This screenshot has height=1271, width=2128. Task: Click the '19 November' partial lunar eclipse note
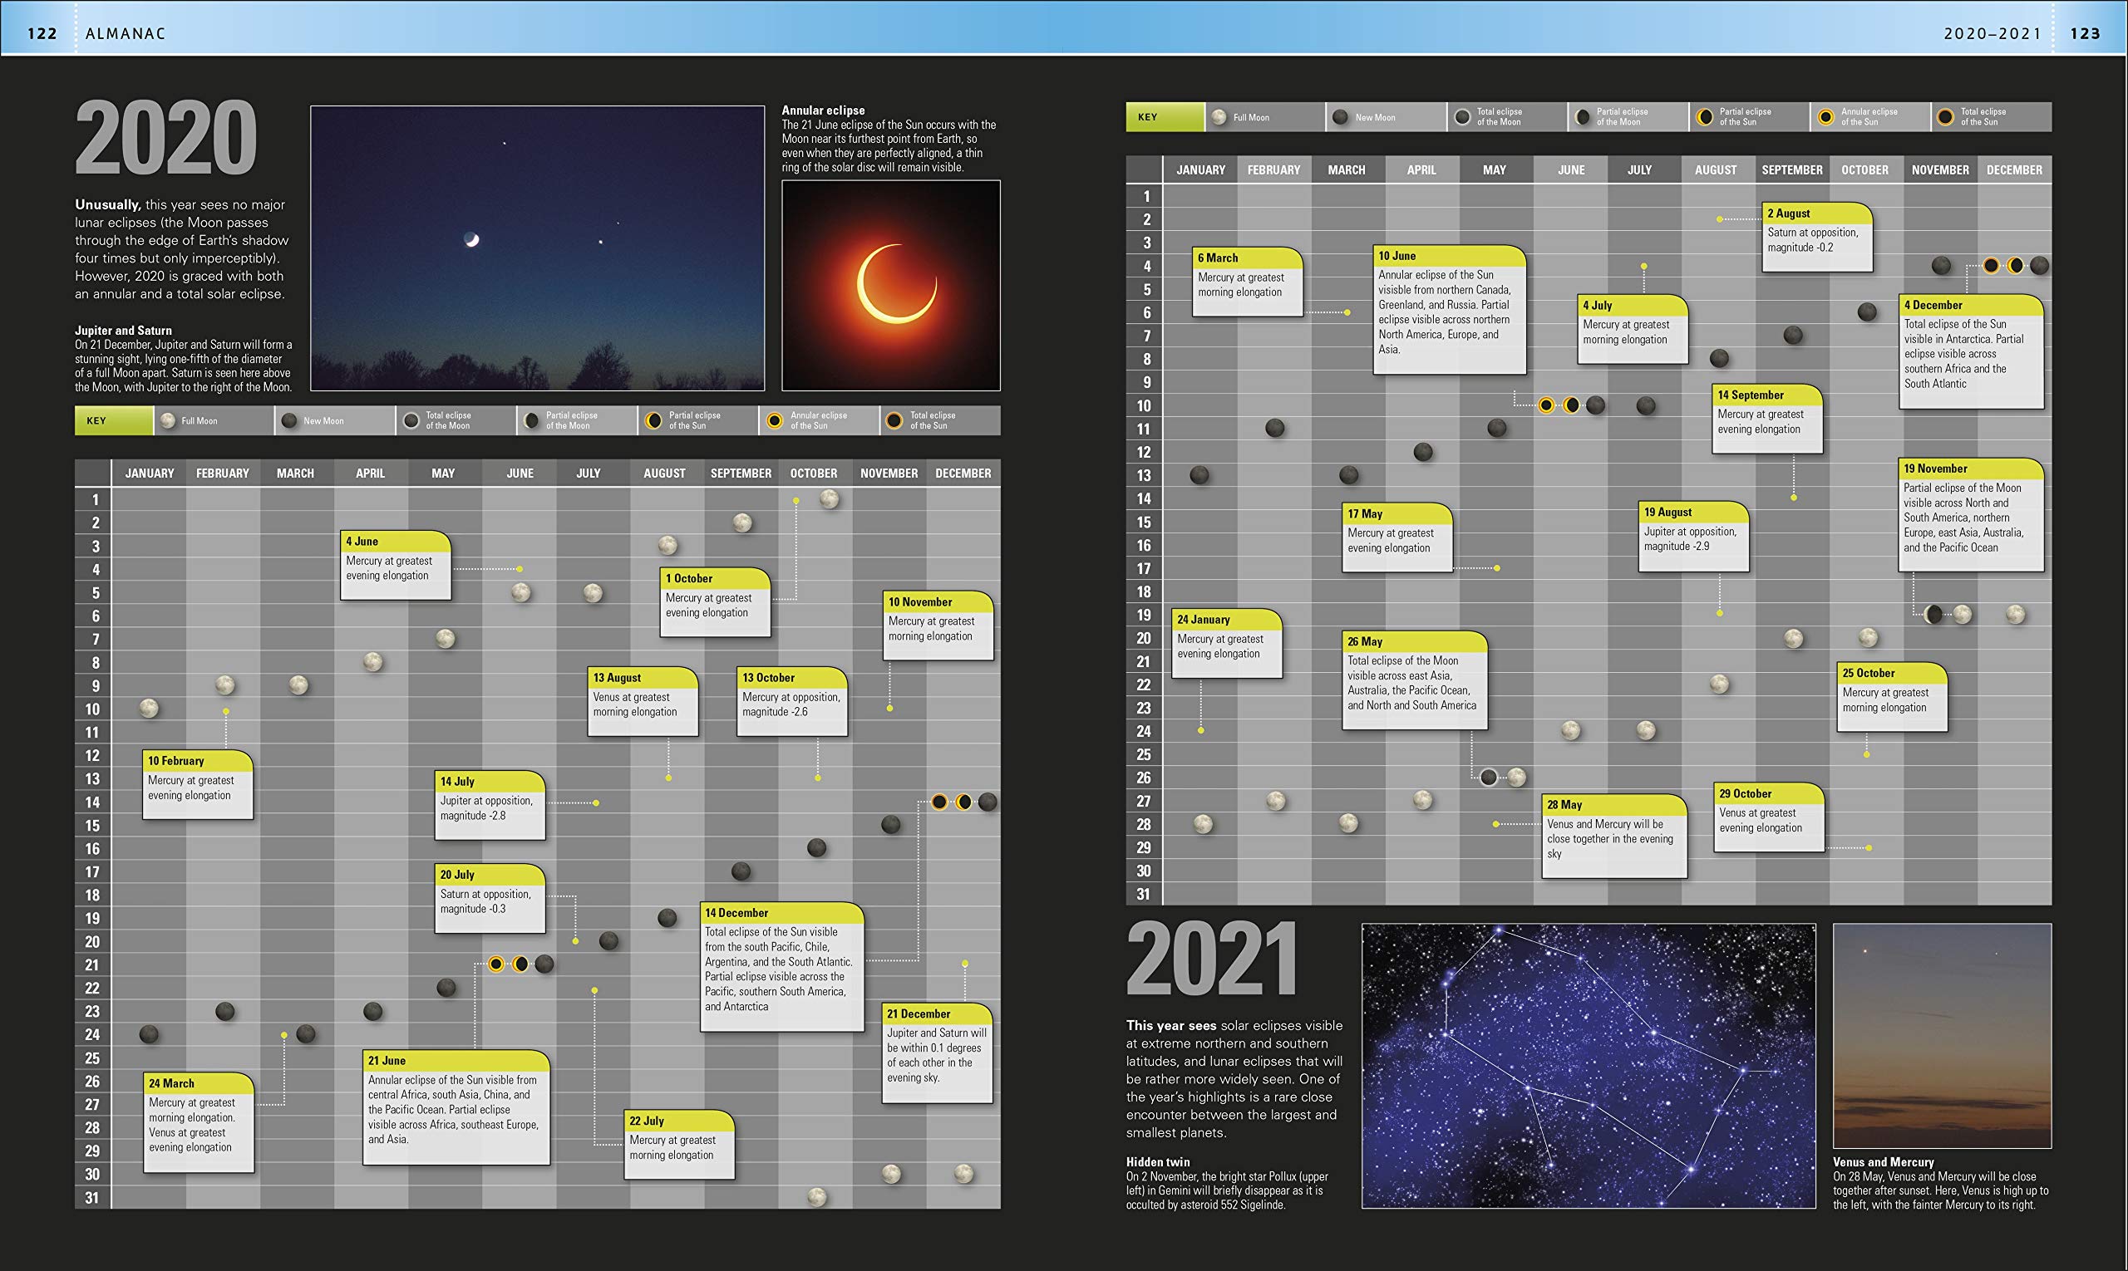1971,516
